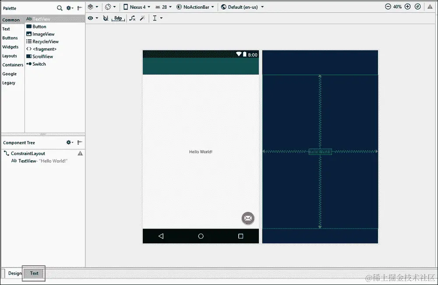Collapse the Palette panel with hide icon

(80, 8)
